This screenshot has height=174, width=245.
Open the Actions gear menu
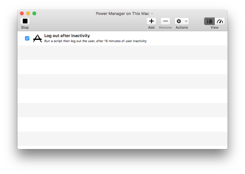pyautogui.click(x=182, y=21)
